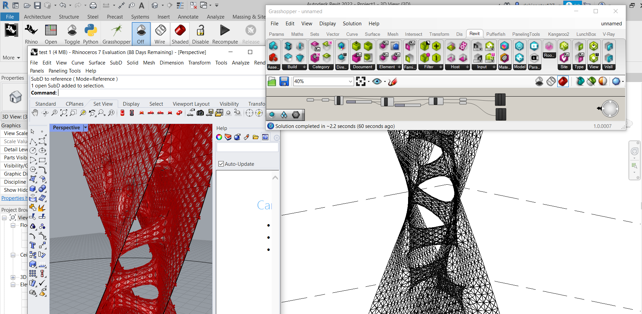642x314 pixels.
Task: Click the Revit print icon
Action: (x=93, y=5)
